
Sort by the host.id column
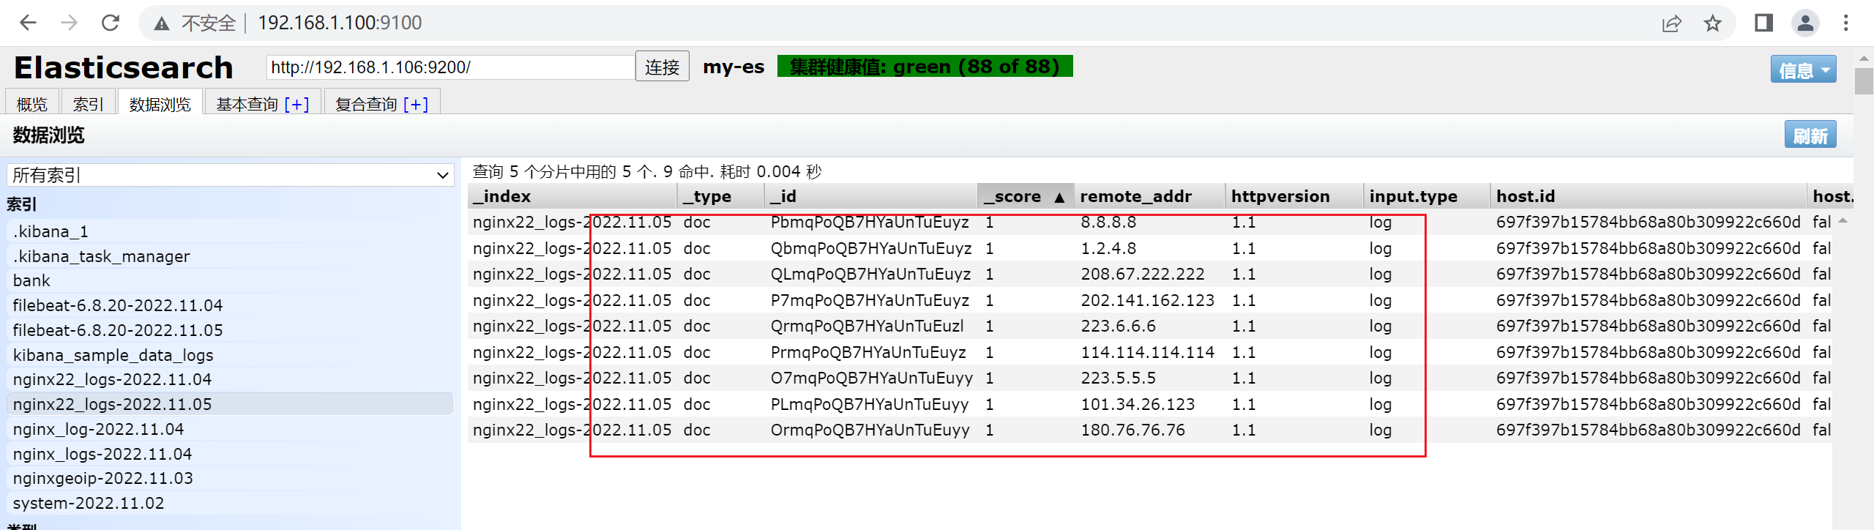coord(1649,196)
